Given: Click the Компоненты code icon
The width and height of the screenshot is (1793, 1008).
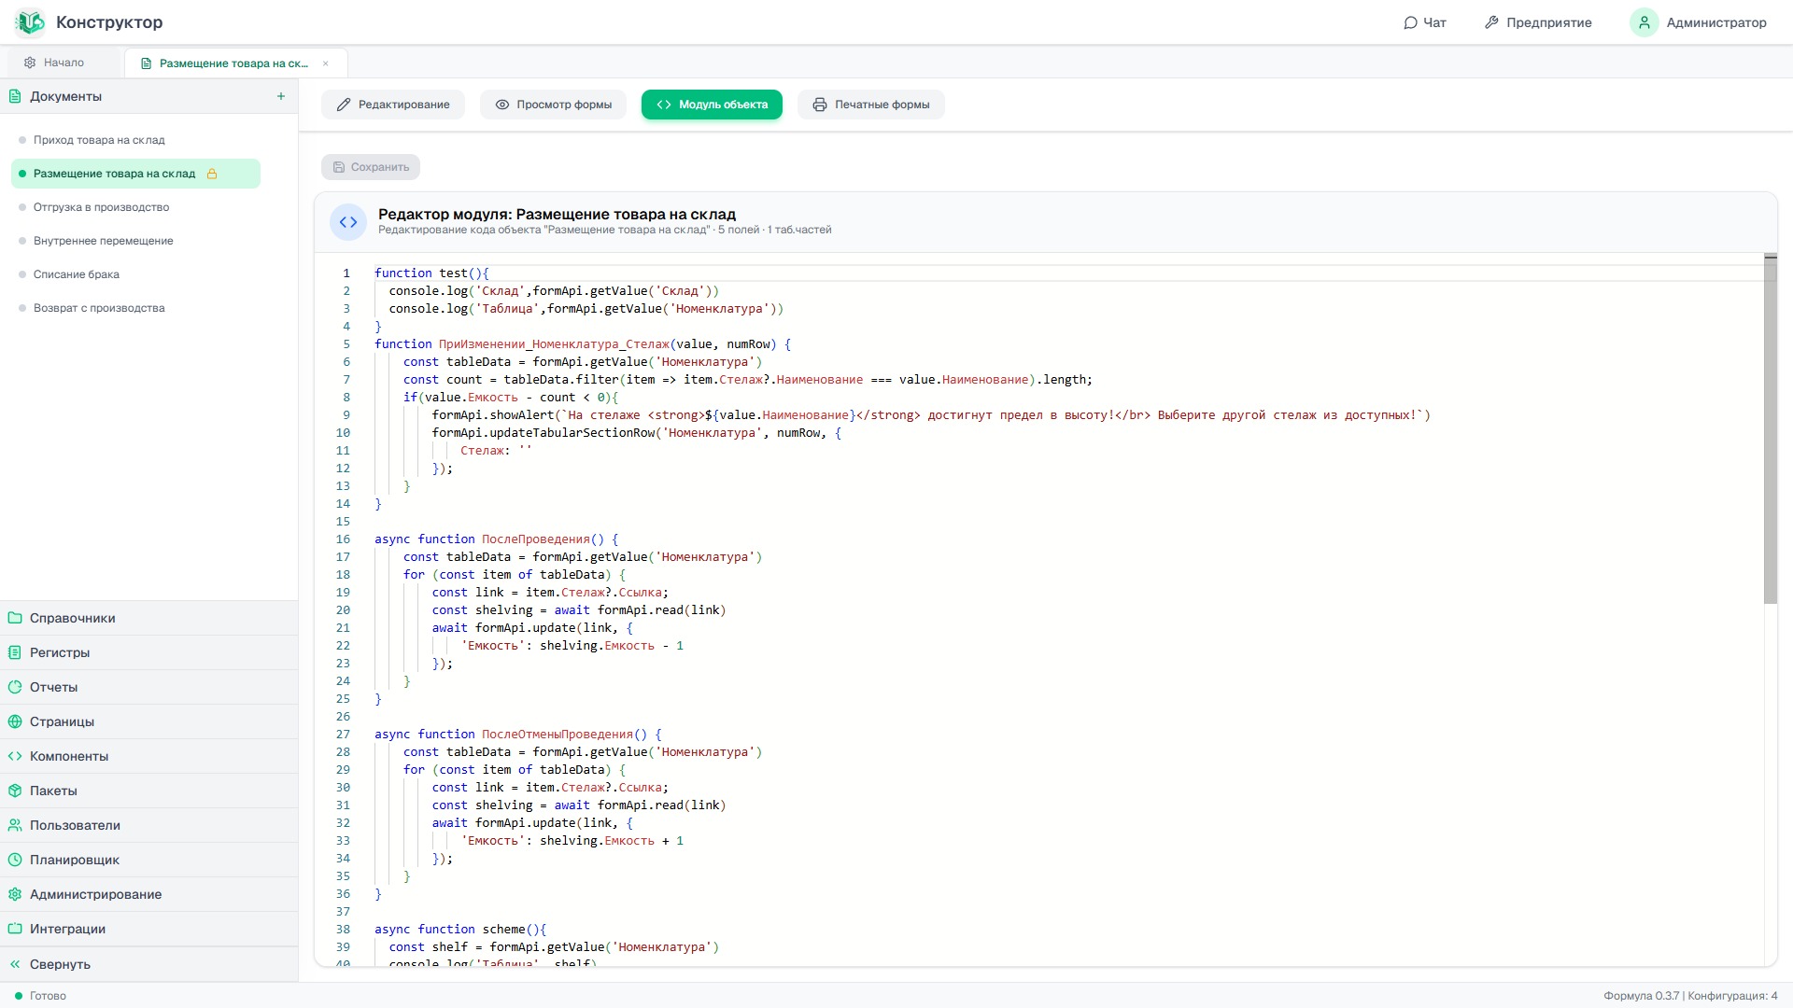Looking at the screenshot, I should click(x=15, y=756).
